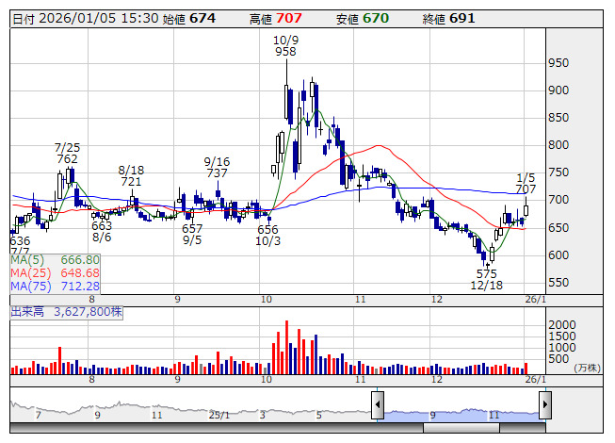Select the MA(25) 648.68 legend entry
Image resolution: width=615 pixels, height=443 pixels.
pos(55,272)
